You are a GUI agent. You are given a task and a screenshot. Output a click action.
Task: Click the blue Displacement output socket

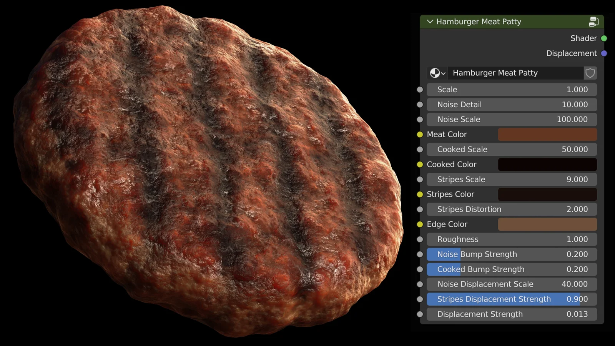[604, 53]
